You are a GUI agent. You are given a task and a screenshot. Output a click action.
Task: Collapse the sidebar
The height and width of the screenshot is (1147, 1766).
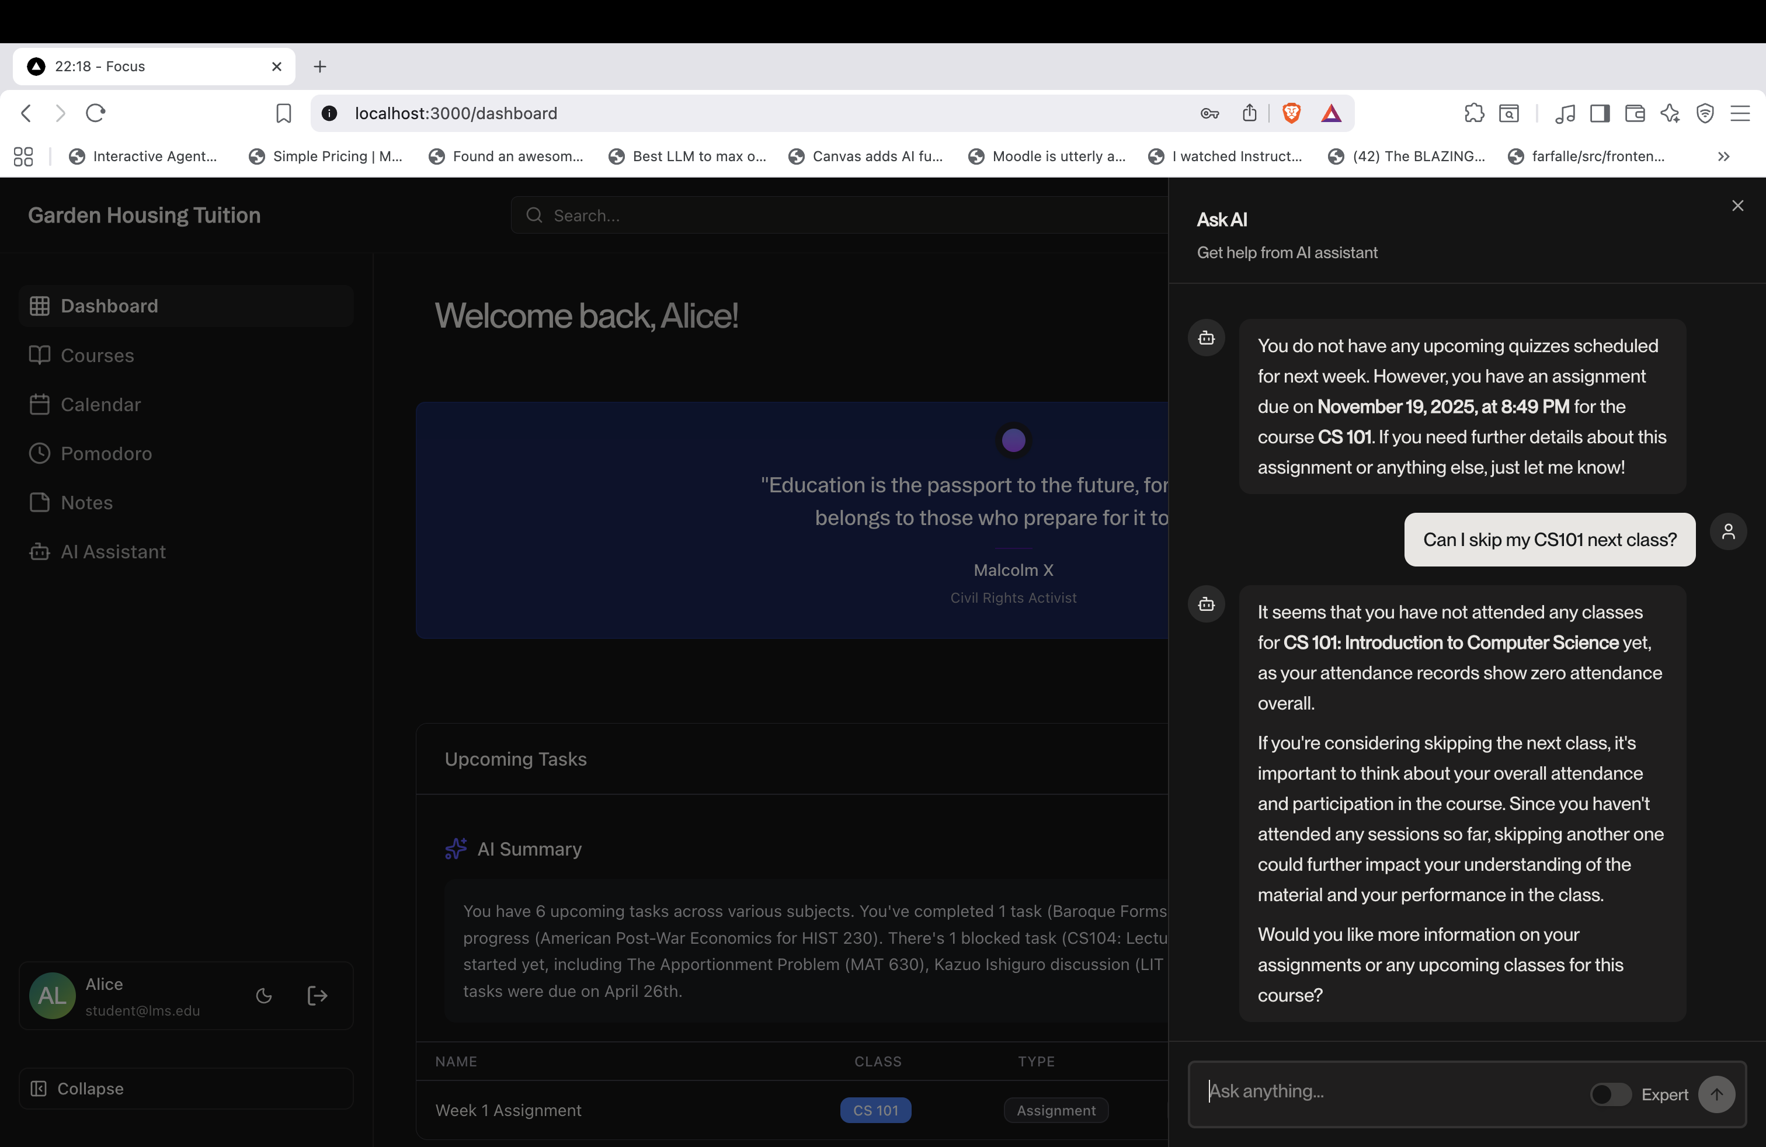[90, 1089]
